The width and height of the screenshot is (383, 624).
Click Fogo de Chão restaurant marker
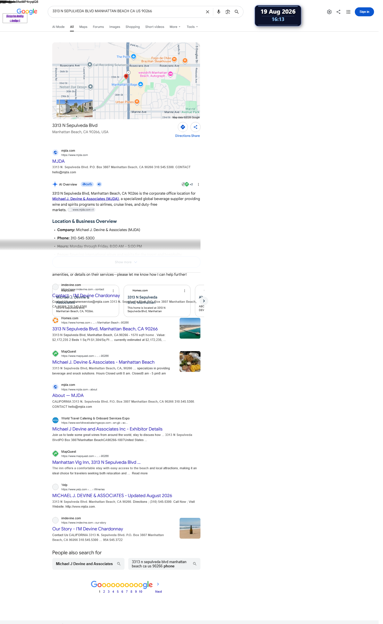tap(174, 59)
